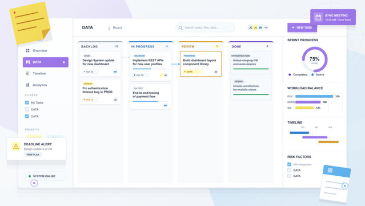
Task: Check the last DATA risk factor checkbox
Action: tap(289, 176)
